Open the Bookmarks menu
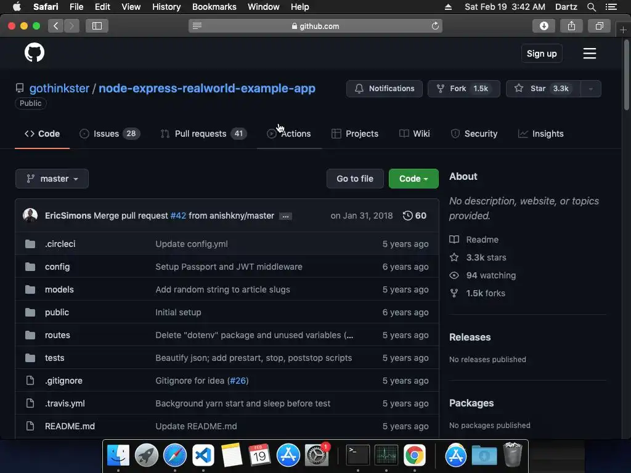The image size is (631, 473). (x=214, y=7)
